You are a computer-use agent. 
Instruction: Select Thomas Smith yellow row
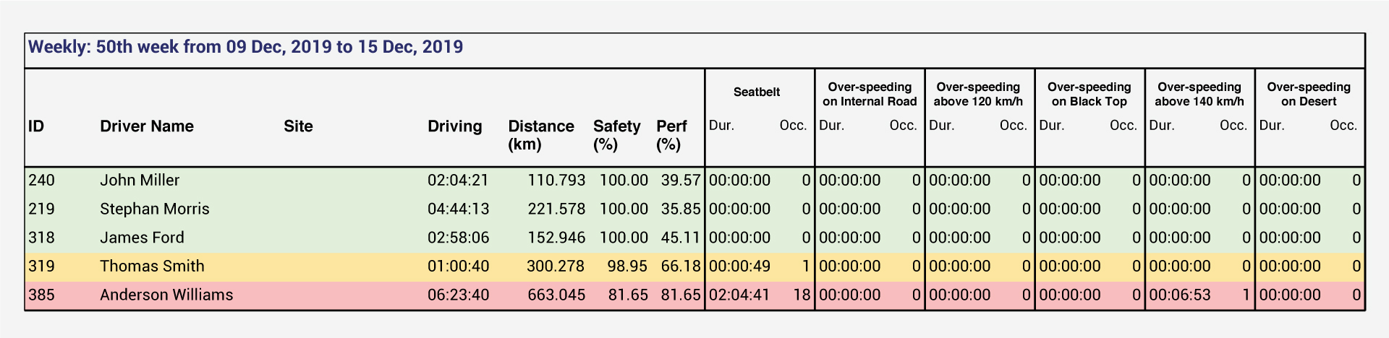694,266
